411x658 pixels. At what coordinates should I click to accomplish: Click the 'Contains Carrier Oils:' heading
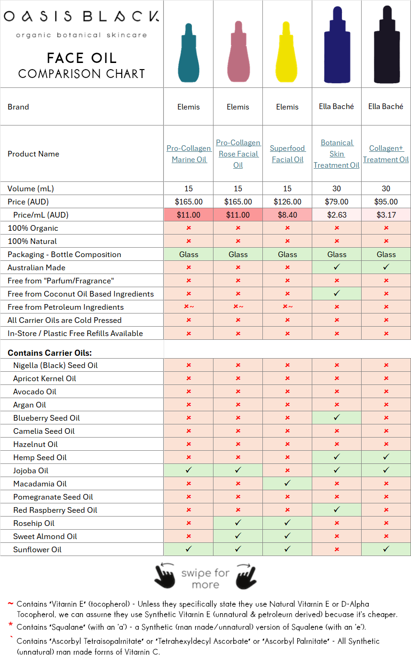click(x=50, y=353)
